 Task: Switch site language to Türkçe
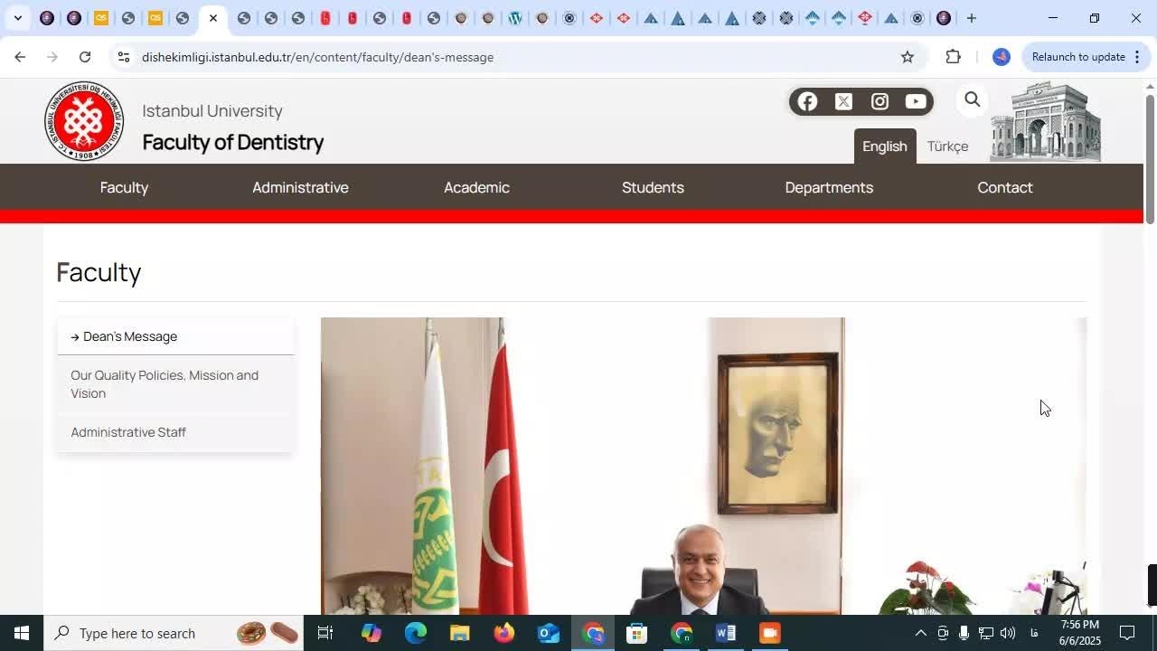(947, 146)
